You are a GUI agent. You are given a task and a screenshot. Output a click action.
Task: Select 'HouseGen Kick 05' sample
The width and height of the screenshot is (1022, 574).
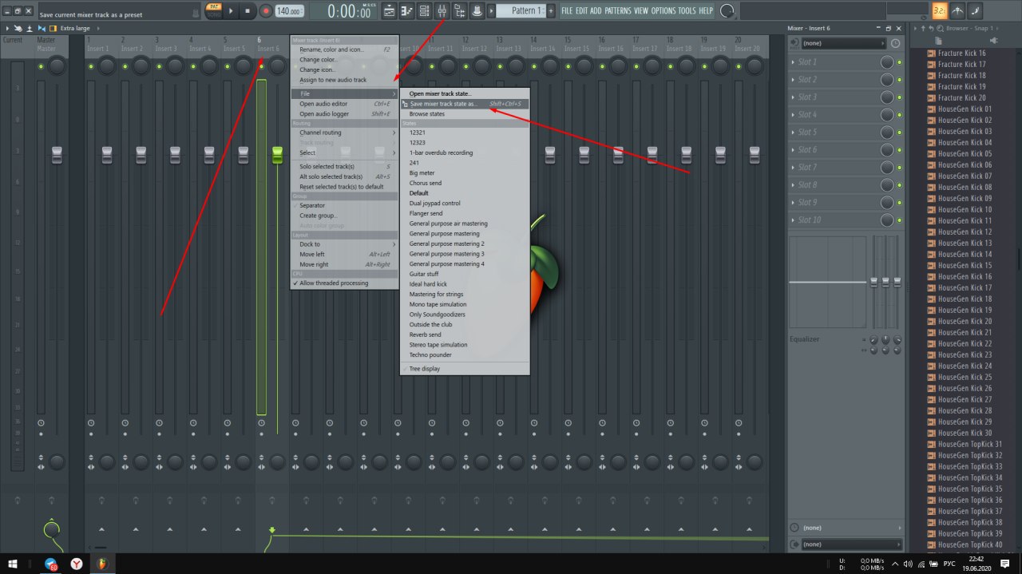[x=965, y=153]
